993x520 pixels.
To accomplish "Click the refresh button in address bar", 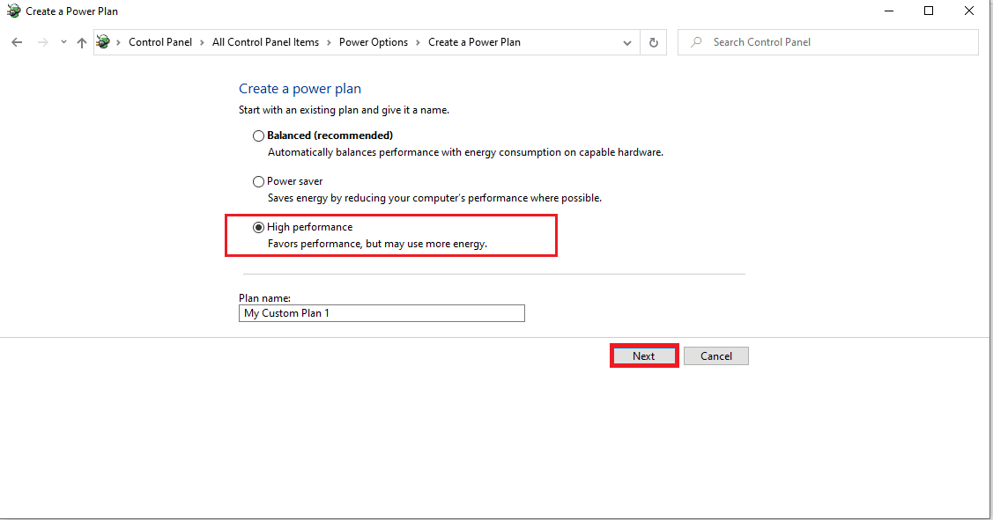I will (x=654, y=42).
